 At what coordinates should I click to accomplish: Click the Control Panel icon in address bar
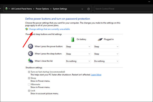pyautogui.click(x=6, y=9)
